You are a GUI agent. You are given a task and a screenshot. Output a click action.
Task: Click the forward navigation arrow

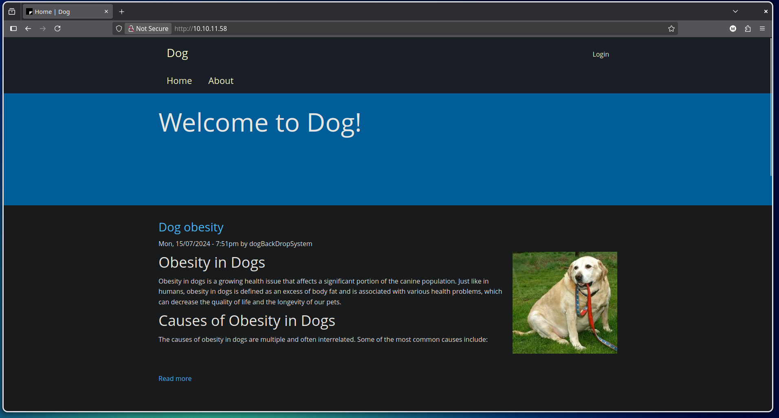[43, 29]
